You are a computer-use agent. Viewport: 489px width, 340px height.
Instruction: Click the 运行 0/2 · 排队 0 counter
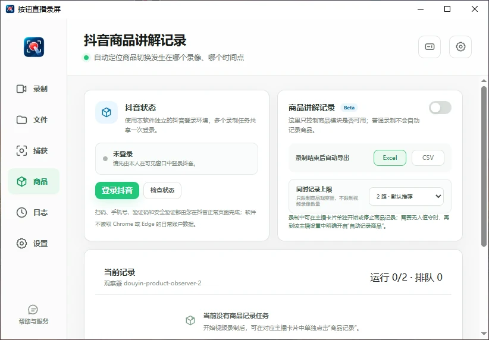[406, 278]
